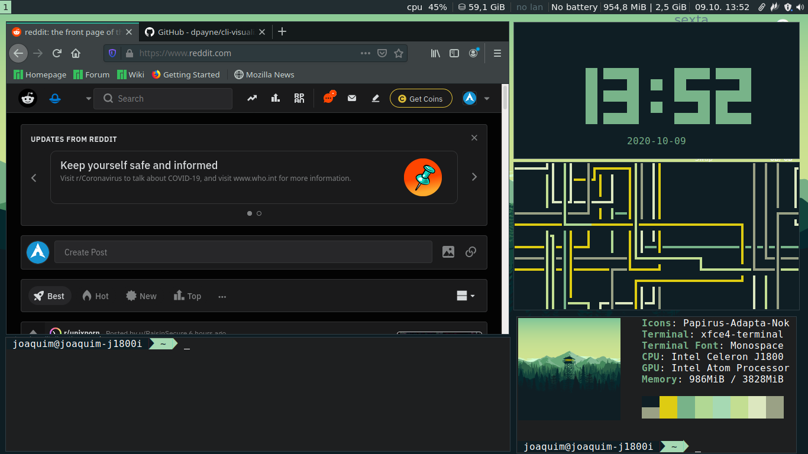This screenshot has height=454, width=808.
Task: Click the security shield tray icon
Action: (788, 7)
